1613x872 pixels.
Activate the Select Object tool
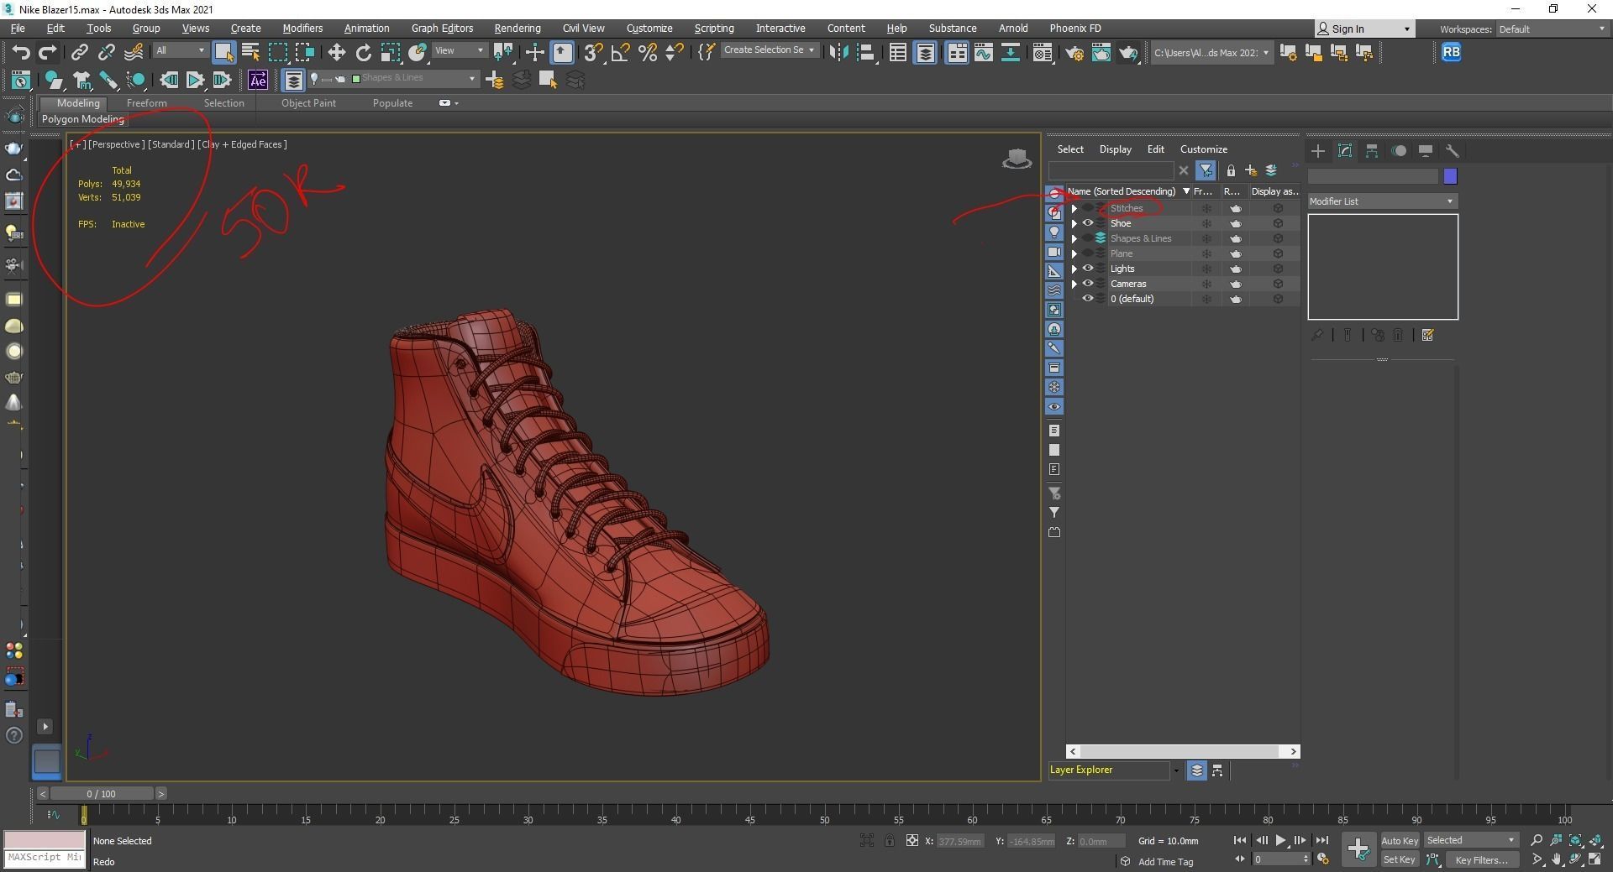[x=223, y=53]
